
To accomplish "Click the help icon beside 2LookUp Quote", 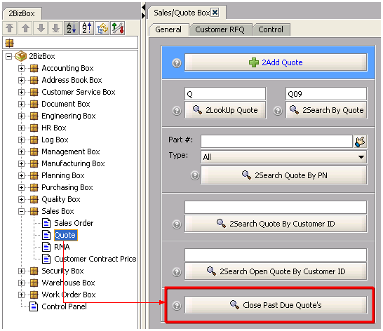I will pyautogui.click(x=177, y=111).
